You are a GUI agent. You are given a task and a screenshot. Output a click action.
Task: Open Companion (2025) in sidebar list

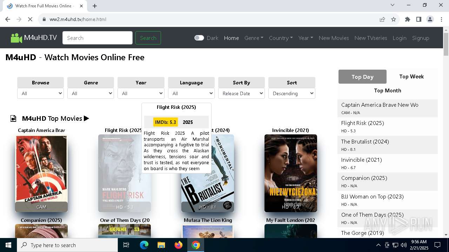(x=364, y=178)
